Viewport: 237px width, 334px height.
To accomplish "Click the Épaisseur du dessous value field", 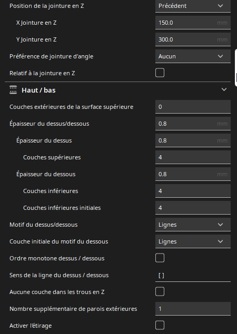I will [x=193, y=174].
